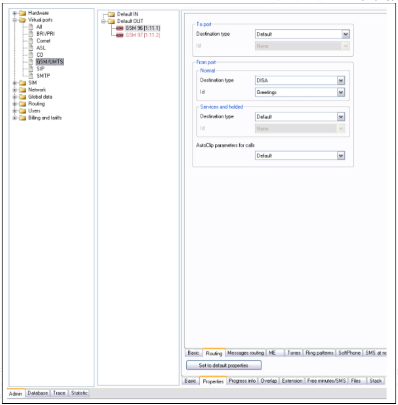Expand the Global data tree node
The height and width of the screenshot is (405, 398).
click(x=15, y=97)
